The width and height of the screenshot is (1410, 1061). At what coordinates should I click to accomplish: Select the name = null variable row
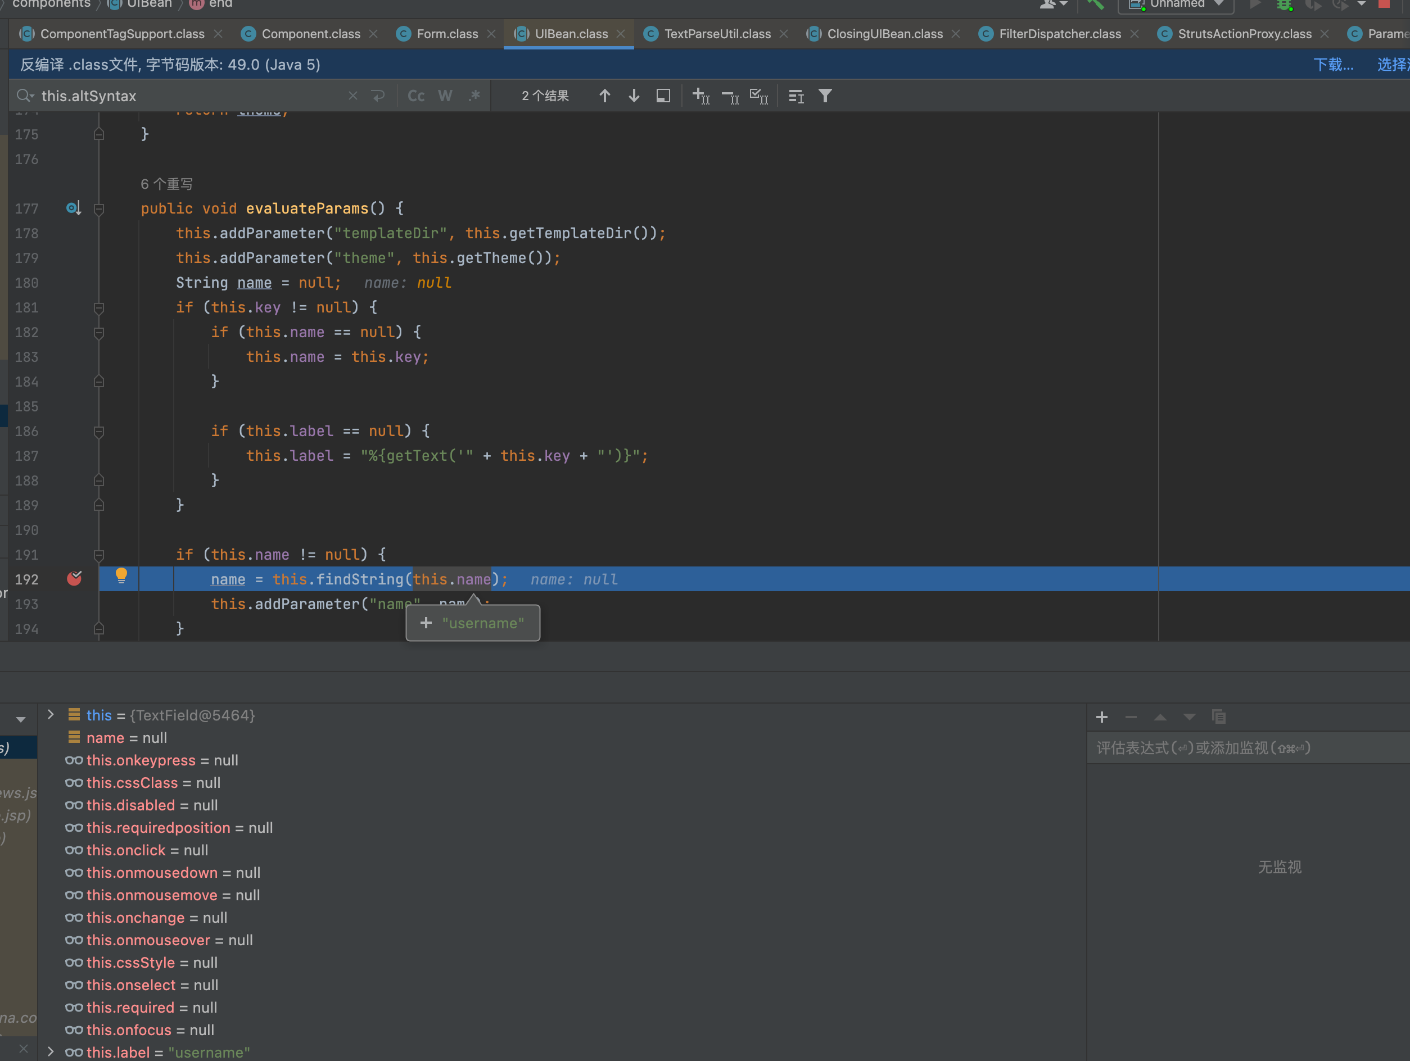pyautogui.click(x=561, y=737)
